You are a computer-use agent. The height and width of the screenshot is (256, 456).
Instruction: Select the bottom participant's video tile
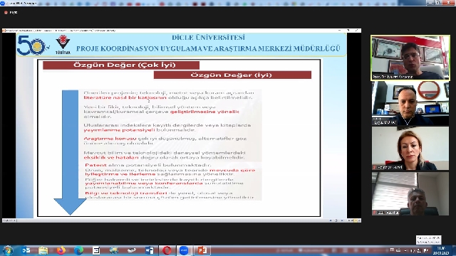tap(410, 193)
